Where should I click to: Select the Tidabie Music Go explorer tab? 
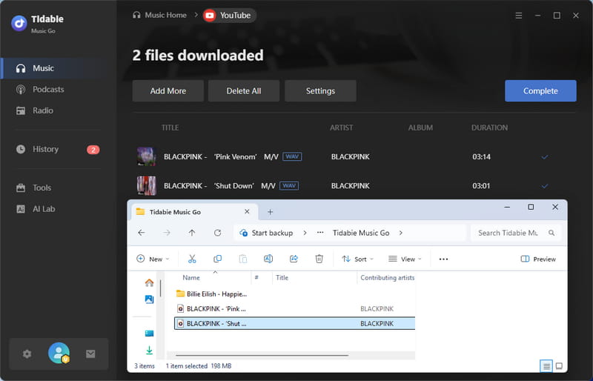(x=194, y=212)
